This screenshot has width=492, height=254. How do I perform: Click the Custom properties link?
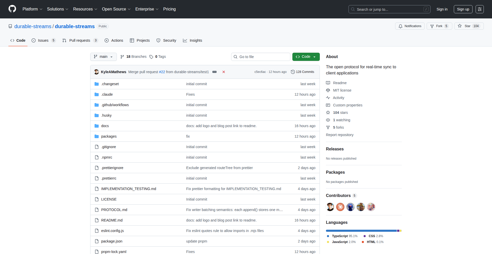click(x=347, y=105)
